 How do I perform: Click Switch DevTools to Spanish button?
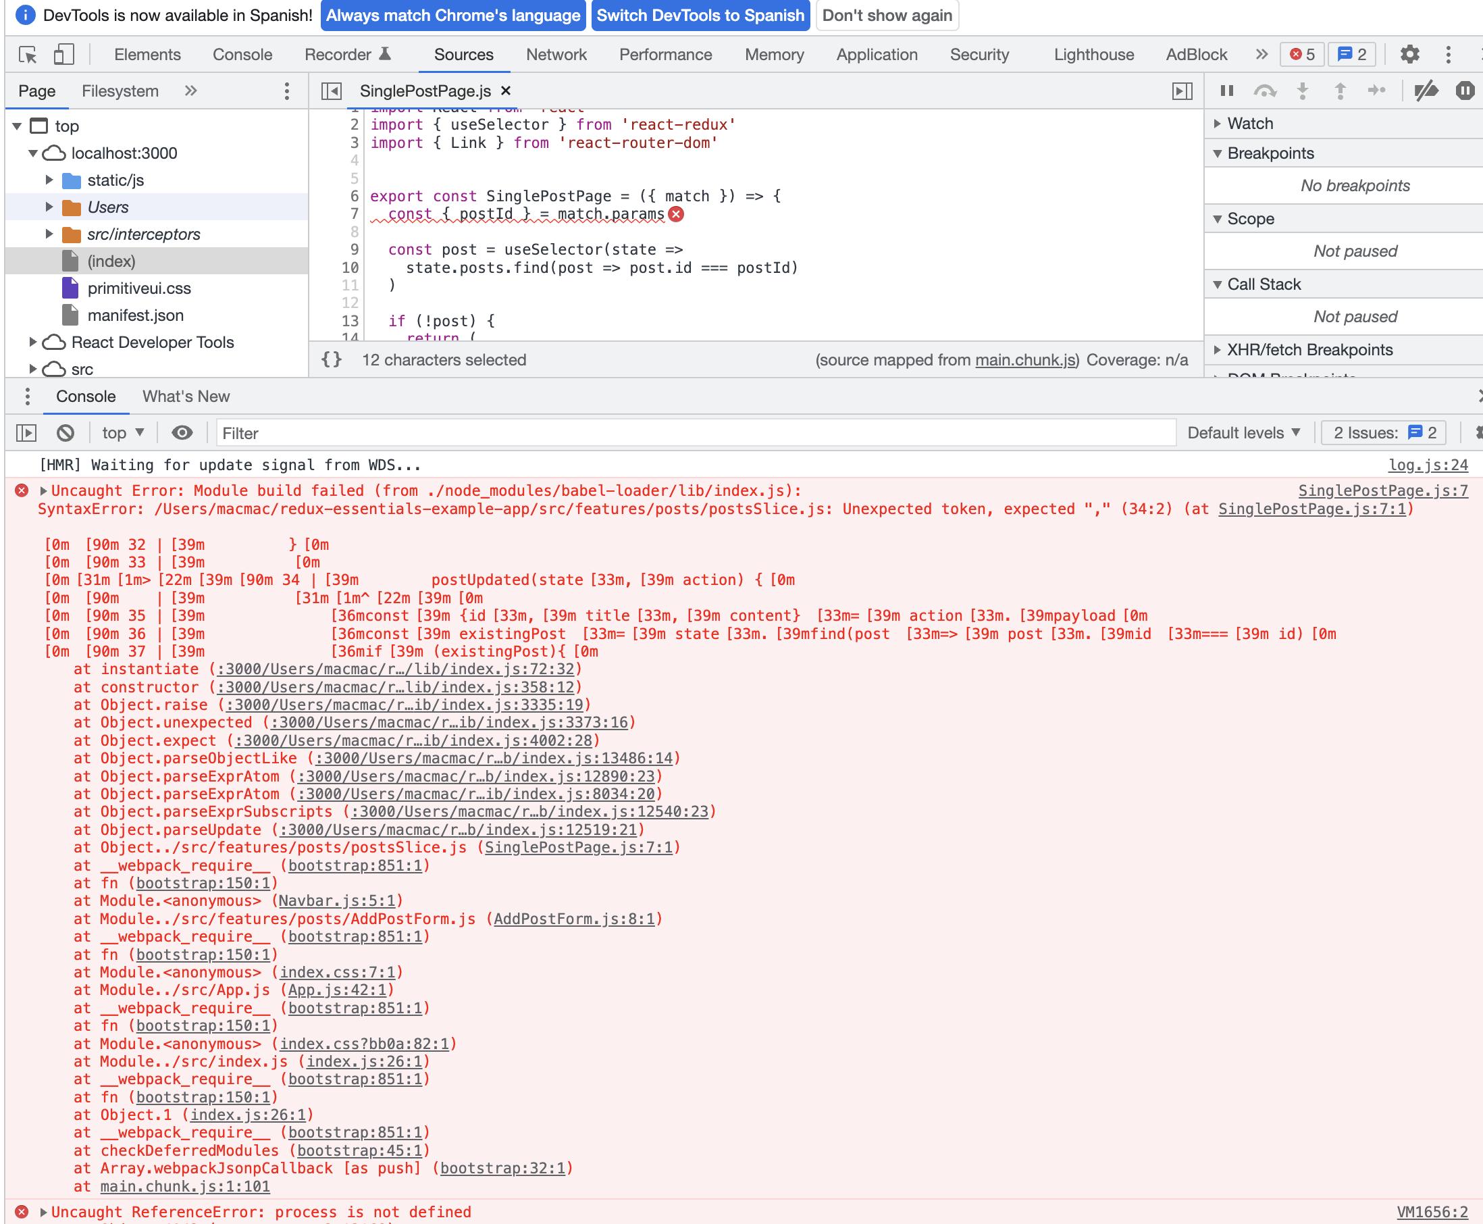point(700,16)
